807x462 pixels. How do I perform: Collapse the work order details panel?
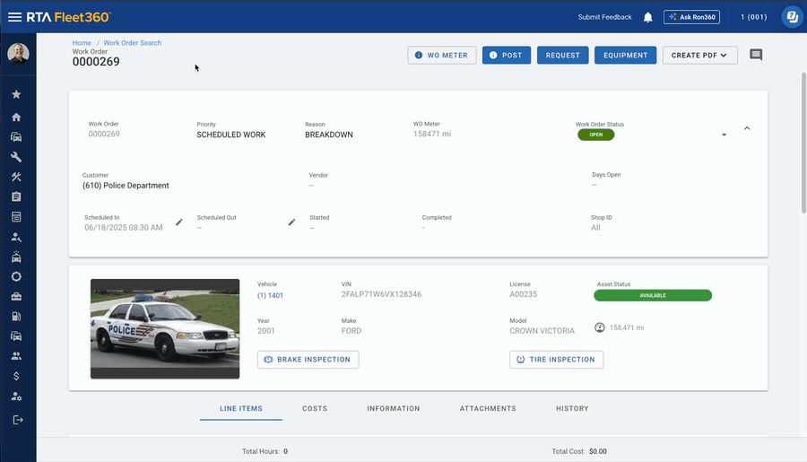tap(747, 128)
